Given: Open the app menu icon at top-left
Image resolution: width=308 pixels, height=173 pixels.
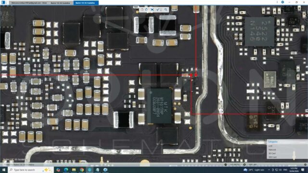Looking at the screenshot, I should coord(3,3).
